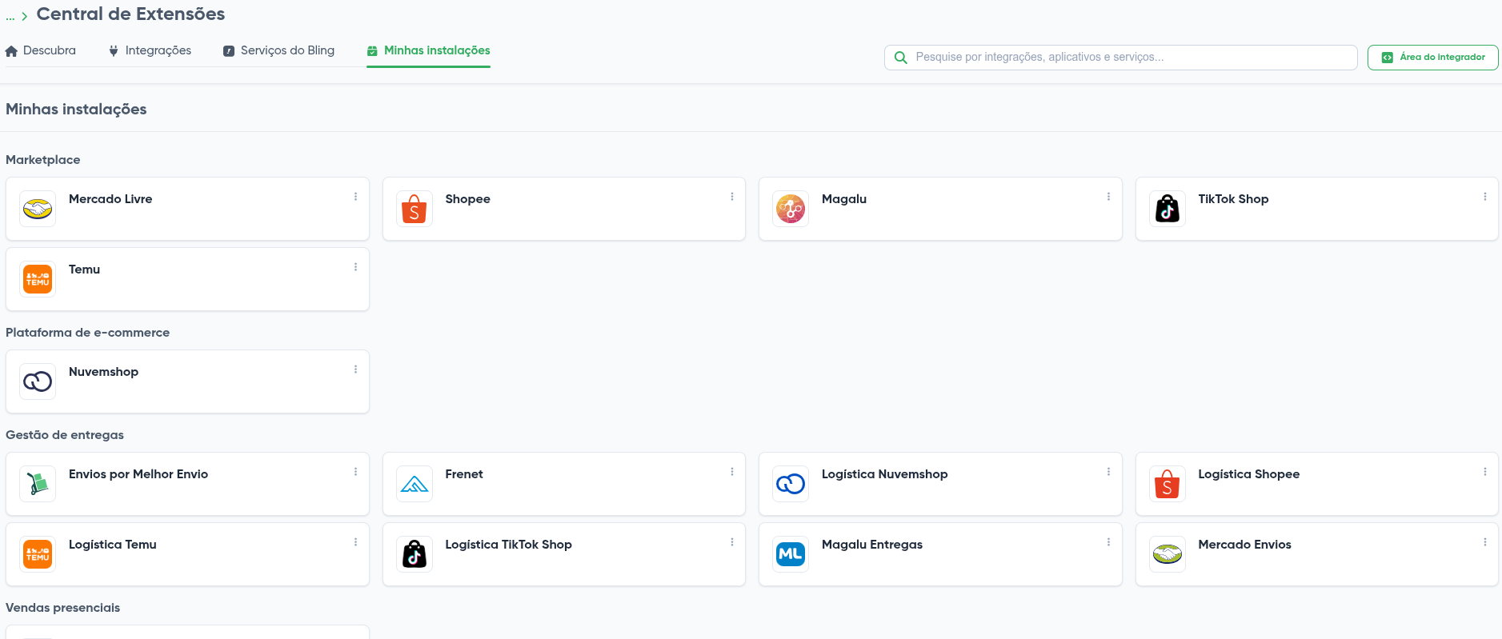This screenshot has width=1502, height=639.
Task: Click the Logística TikTok Shop logo
Action: tap(415, 554)
